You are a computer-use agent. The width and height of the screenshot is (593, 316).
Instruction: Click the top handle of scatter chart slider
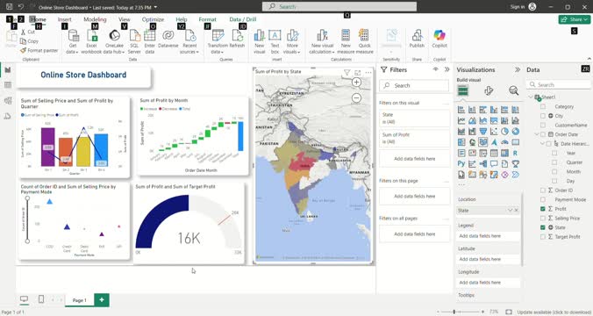pyautogui.click(x=27, y=197)
